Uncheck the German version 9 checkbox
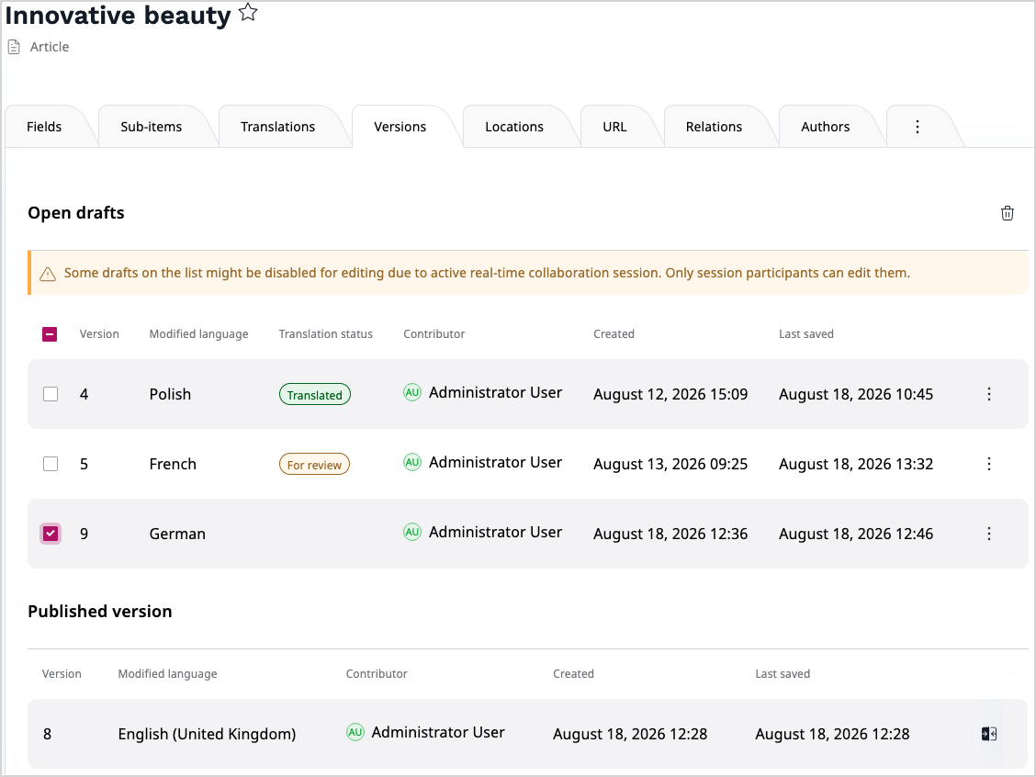 51,534
